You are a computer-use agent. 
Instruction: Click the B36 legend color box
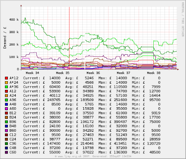(6, 122)
